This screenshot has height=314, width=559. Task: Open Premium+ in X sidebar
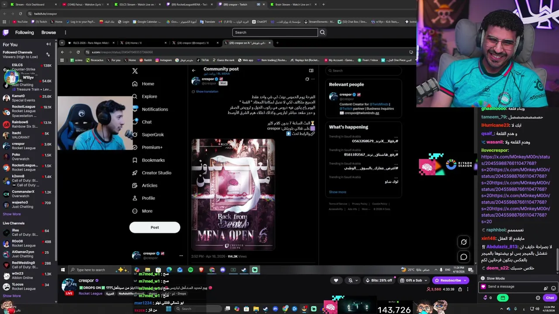point(147,147)
